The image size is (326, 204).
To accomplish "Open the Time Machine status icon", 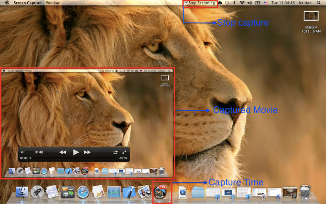I will click(227, 3).
